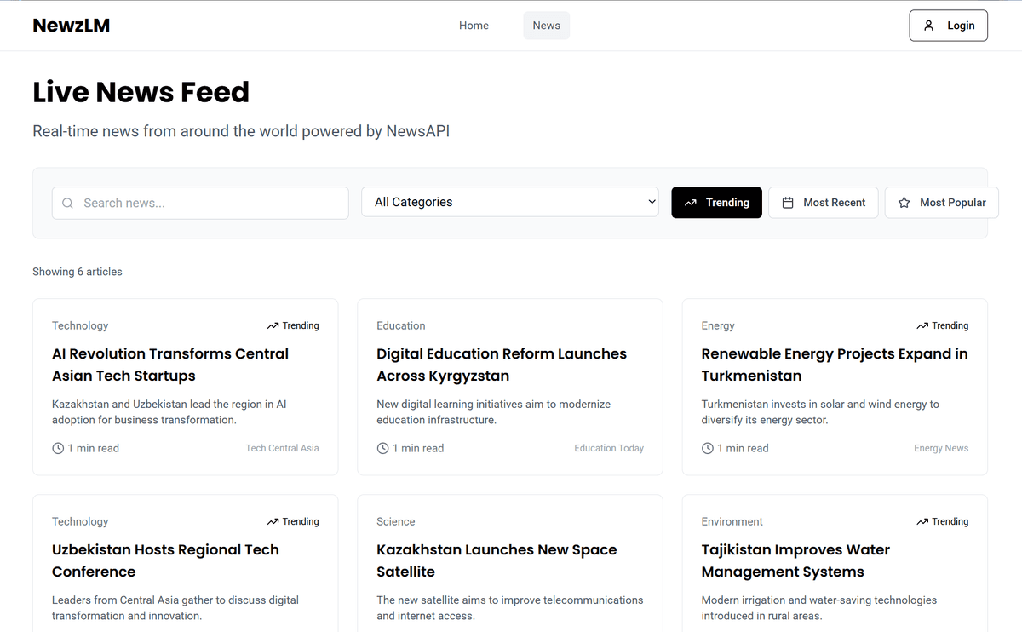Click Technology label on Uzbekistan Conference card
This screenshot has width=1022, height=632.
pyautogui.click(x=80, y=521)
